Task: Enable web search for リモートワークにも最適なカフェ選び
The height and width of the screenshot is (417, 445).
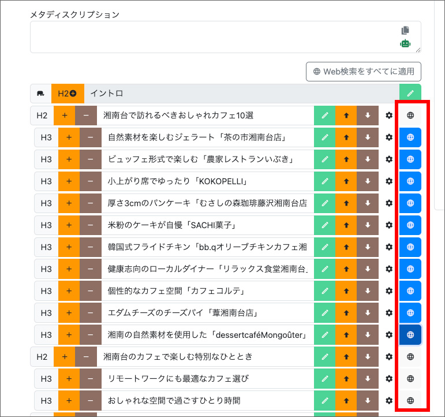Action: point(410,379)
